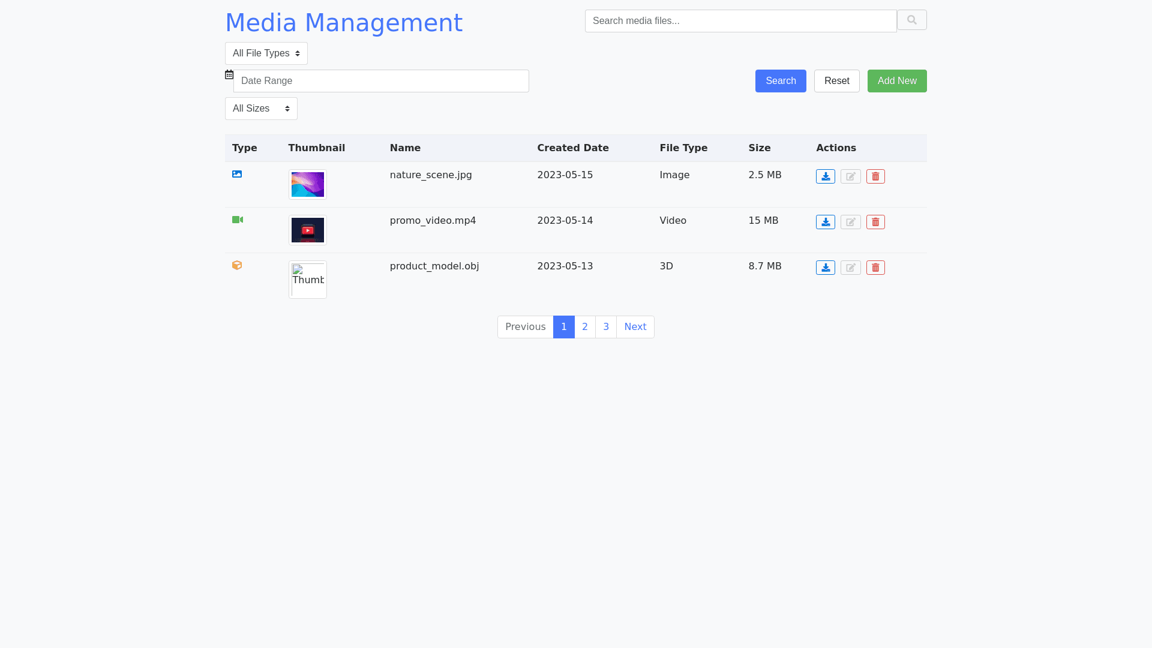
Task: Go to pagination page 2
Action: (x=584, y=327)
